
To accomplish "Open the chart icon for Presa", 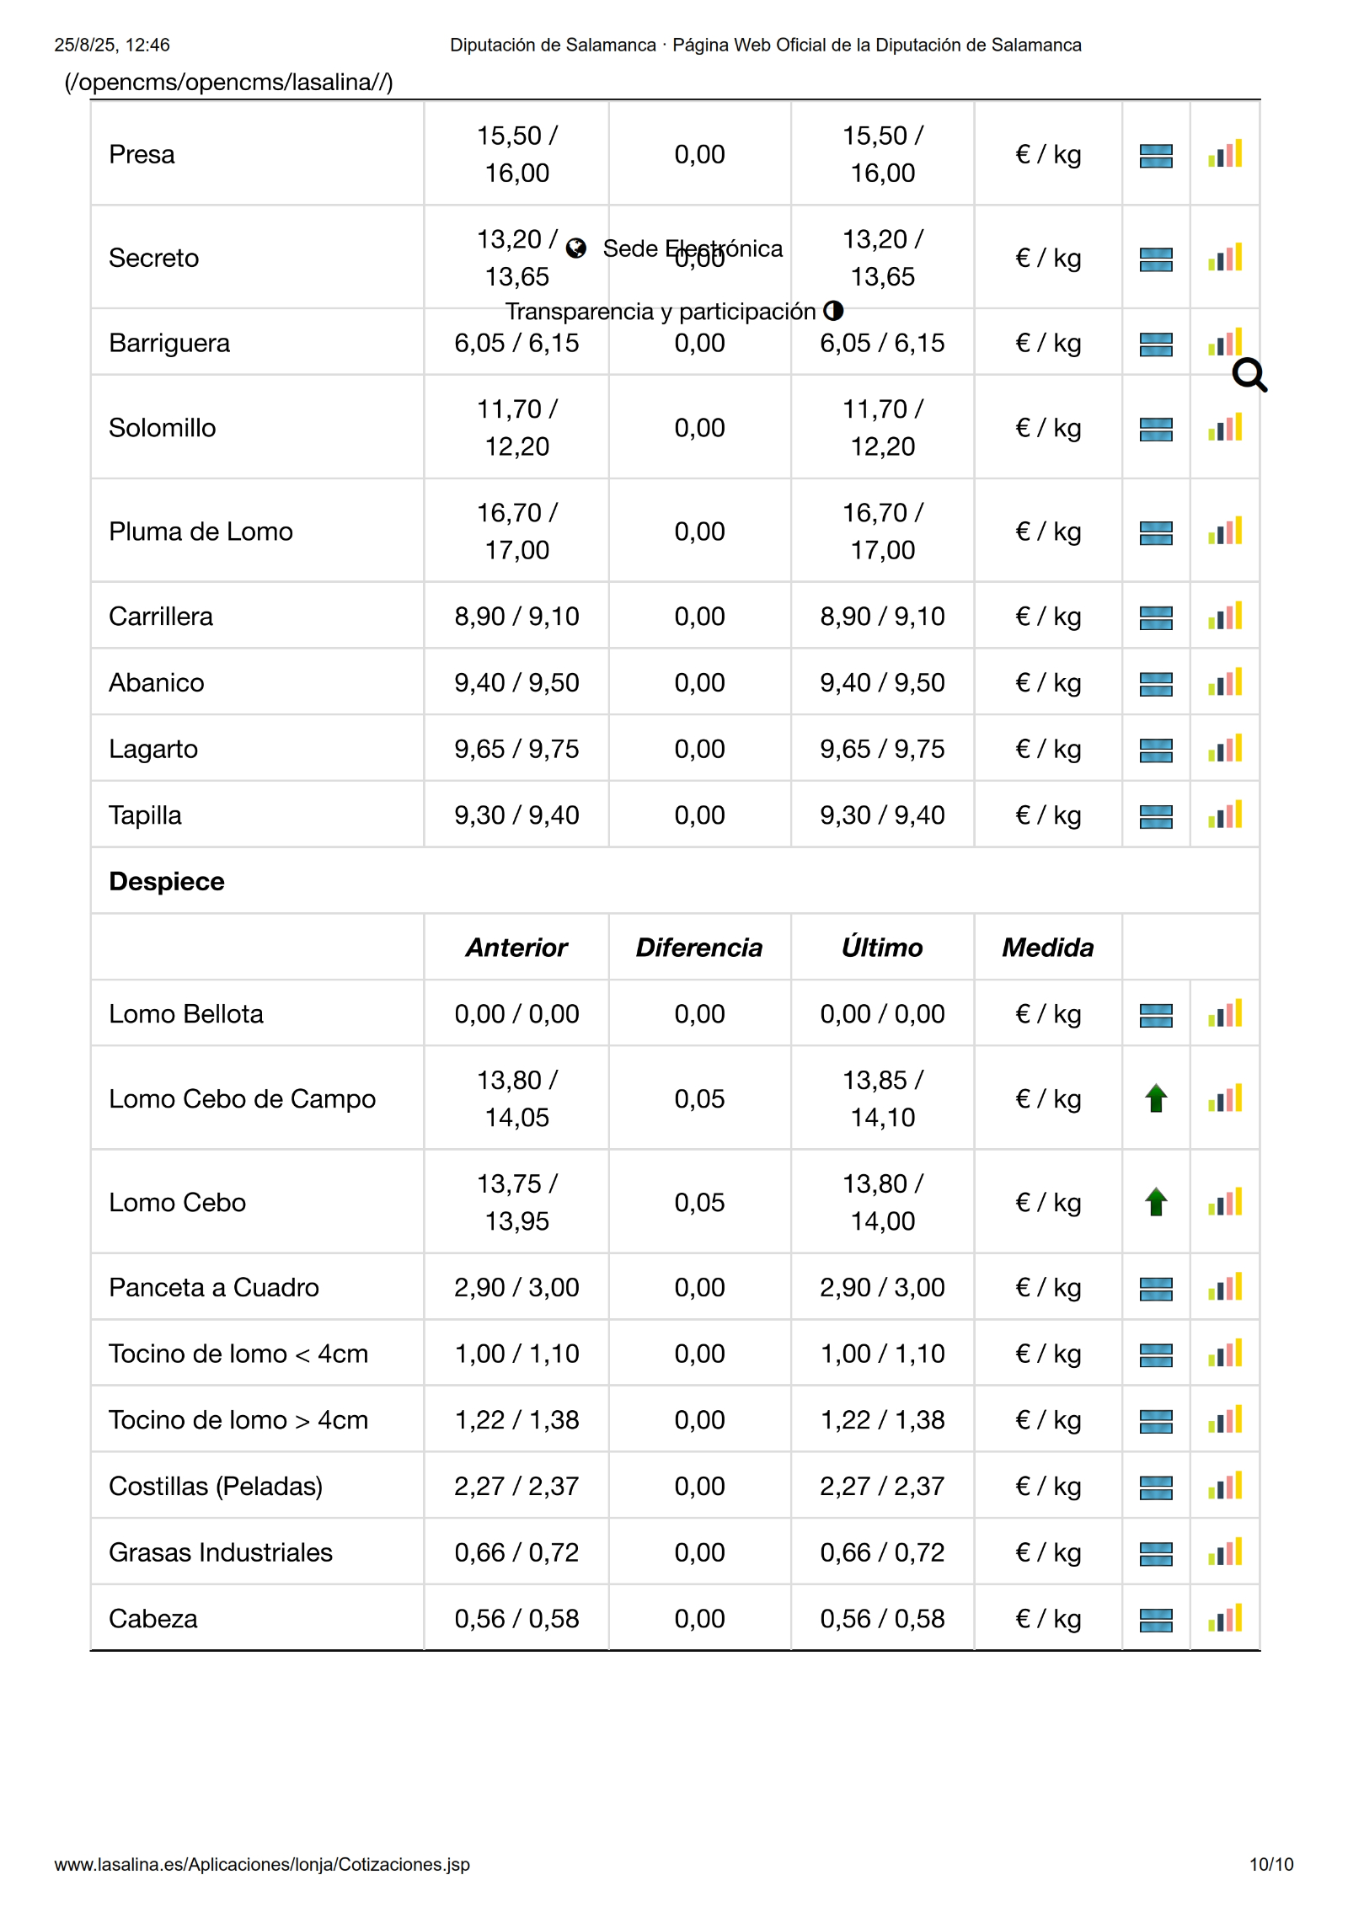I will [x=1224, y=154].
